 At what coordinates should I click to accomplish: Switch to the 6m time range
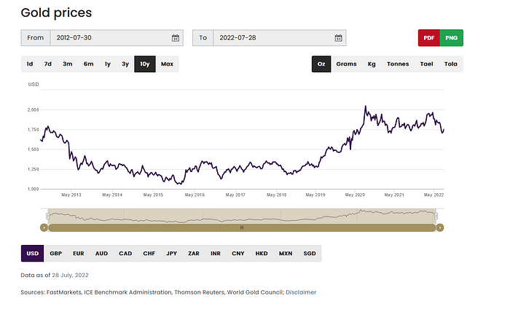88,64
